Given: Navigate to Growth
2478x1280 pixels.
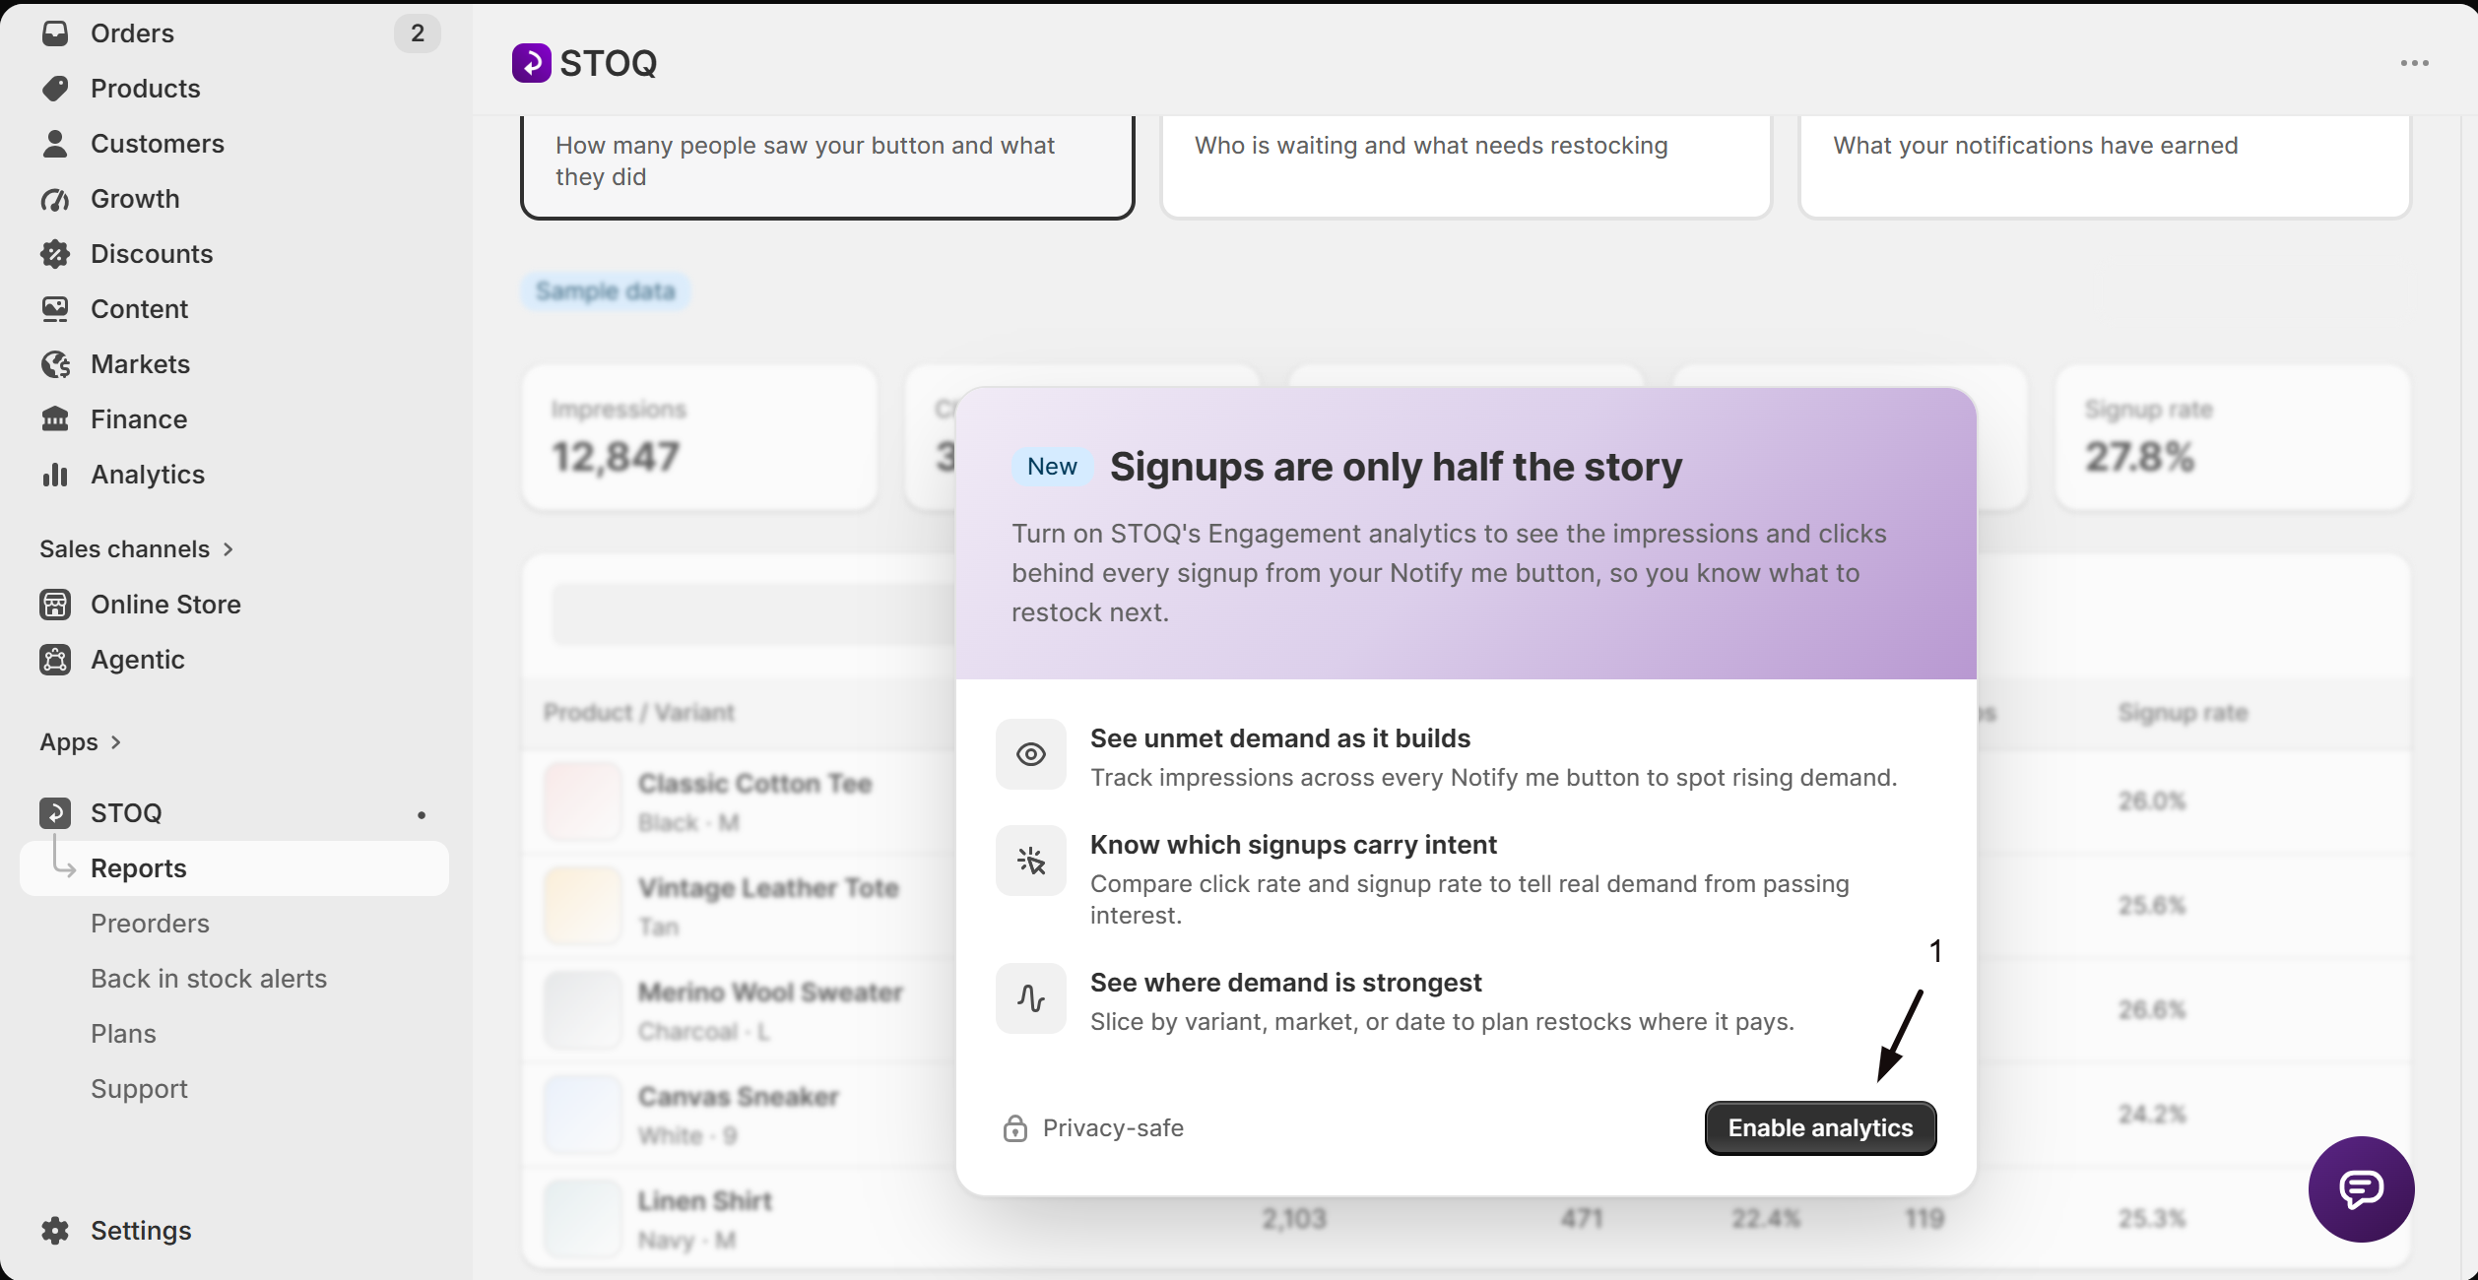Looking at the screenshot, I should (234, 199).
